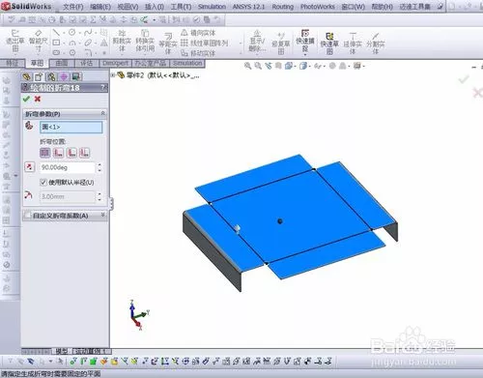Open Display Style dropdown icon

pyautogui.click(x=303, y=66)
